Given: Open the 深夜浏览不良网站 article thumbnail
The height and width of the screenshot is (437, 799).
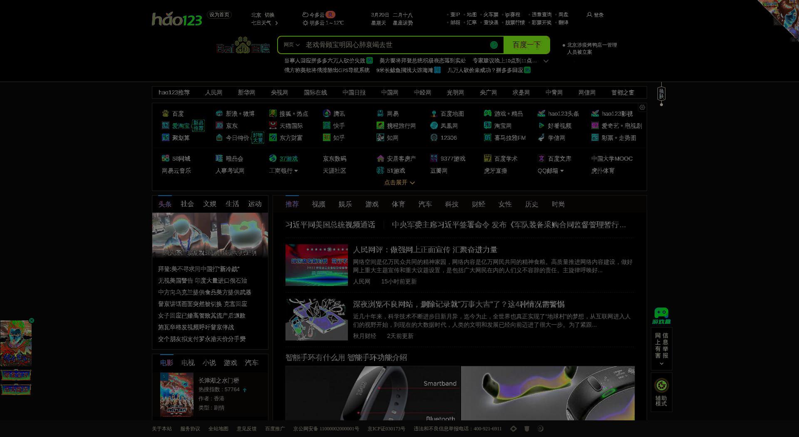Looking at the screenshot, I should pos(317,319).
